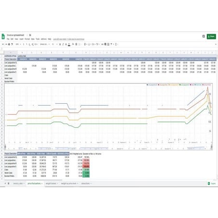Toggle Strikethrough formatting
Viewport: 218px width, 218px height.
point(66,44)
